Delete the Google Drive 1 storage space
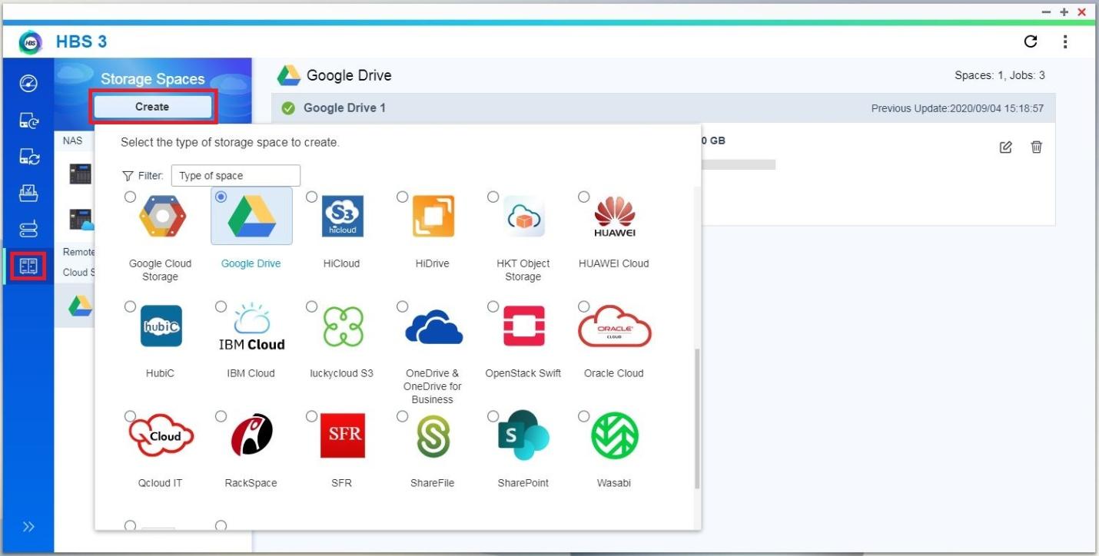This screenshot has width=1099, height=556. (x=1036, y=147)
